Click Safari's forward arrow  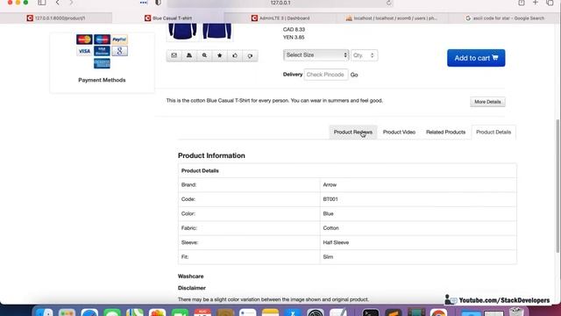pos(71,3)
